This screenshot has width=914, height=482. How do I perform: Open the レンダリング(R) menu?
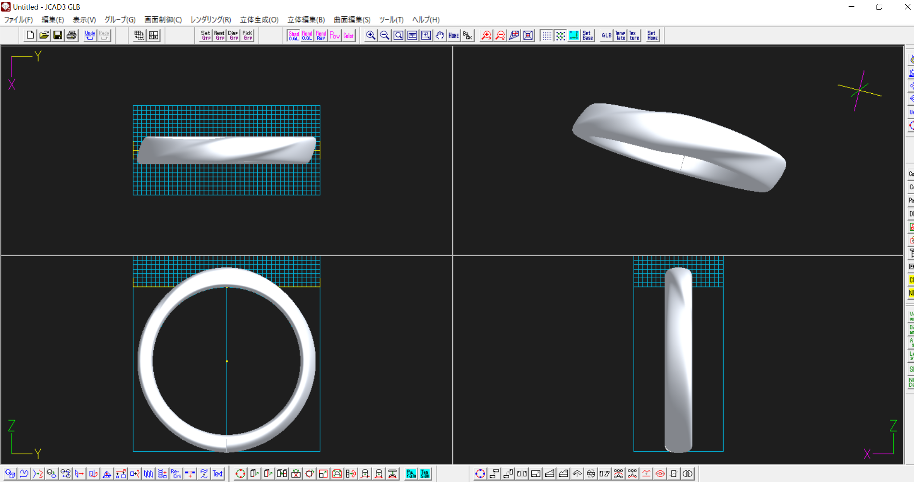[211, 20]
